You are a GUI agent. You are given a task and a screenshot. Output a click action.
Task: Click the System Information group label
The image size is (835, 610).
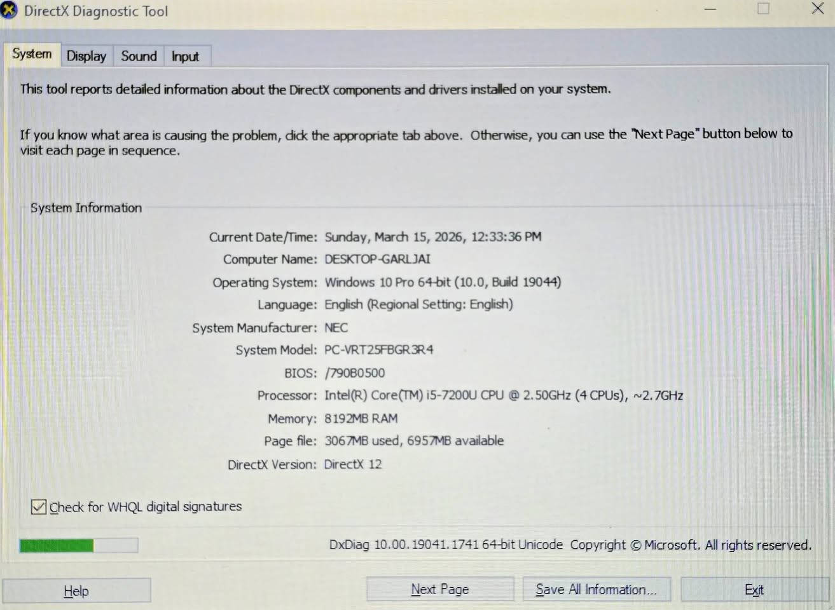tap(86, 208)
